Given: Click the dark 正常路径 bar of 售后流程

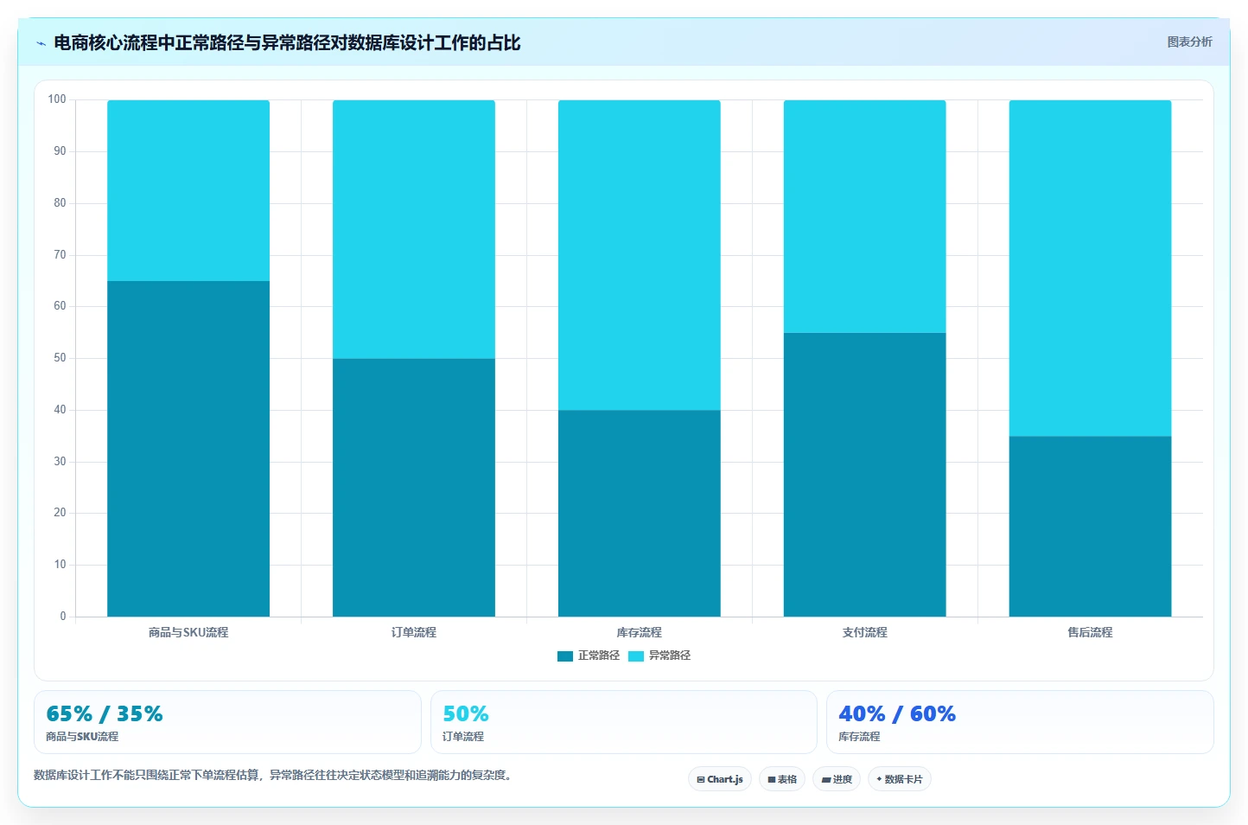Looking at the screenshot, I should [x=1091, y=527].
